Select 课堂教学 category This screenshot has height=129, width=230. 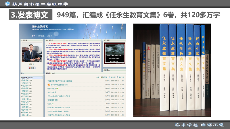tap(27, 91)
